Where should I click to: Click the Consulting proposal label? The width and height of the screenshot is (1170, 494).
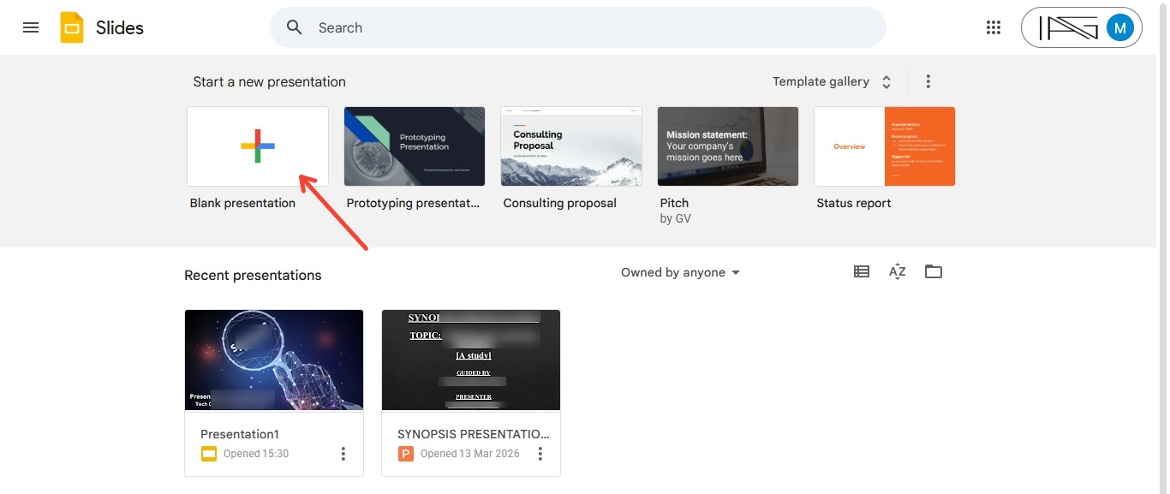(x=560, y=203)
